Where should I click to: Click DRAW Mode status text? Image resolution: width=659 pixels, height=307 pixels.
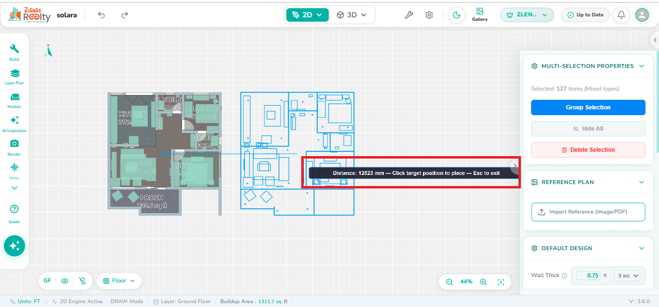coord(127,302)
